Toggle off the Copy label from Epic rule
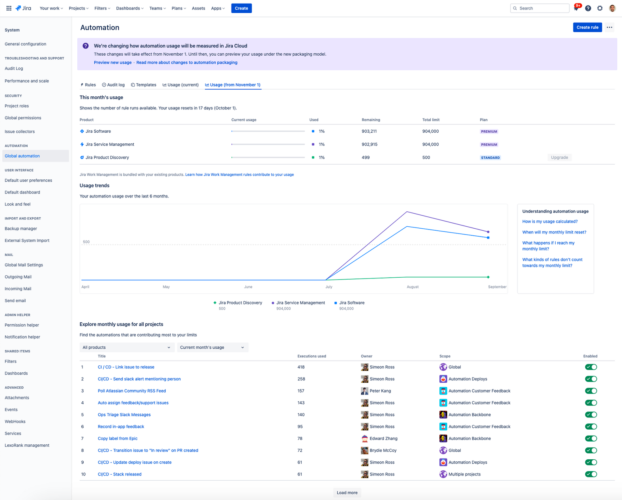Viewport: 622px width, 500px height. [x=591, y=438]
